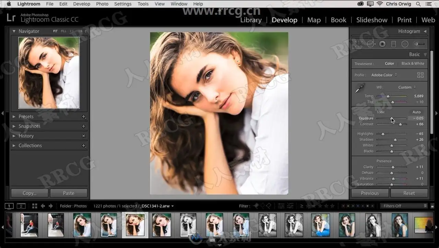Open the WB Custom dropdown
This screenshot has height=248, width=439.
[x=407, y=87]
